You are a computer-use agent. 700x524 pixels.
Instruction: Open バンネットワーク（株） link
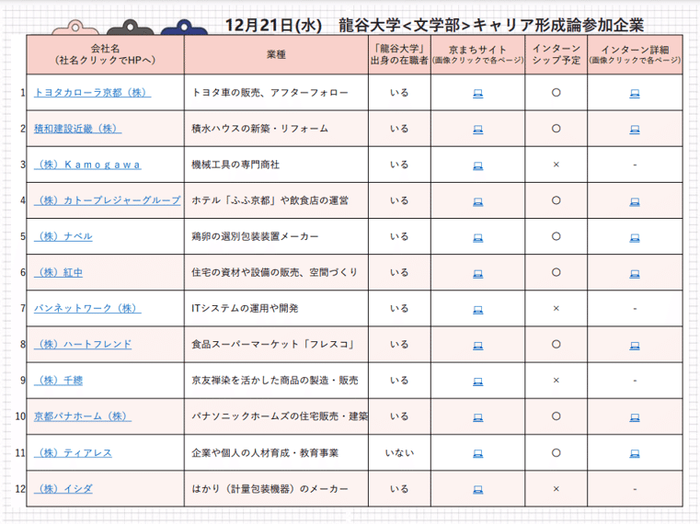click(x=87, y=308)
